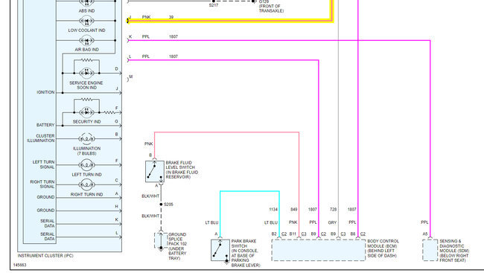Select the Service Engine Soon indicator lamp symbol
Image resolution: width=484 pixels, height=273 pixels.
tap(86, 73)
